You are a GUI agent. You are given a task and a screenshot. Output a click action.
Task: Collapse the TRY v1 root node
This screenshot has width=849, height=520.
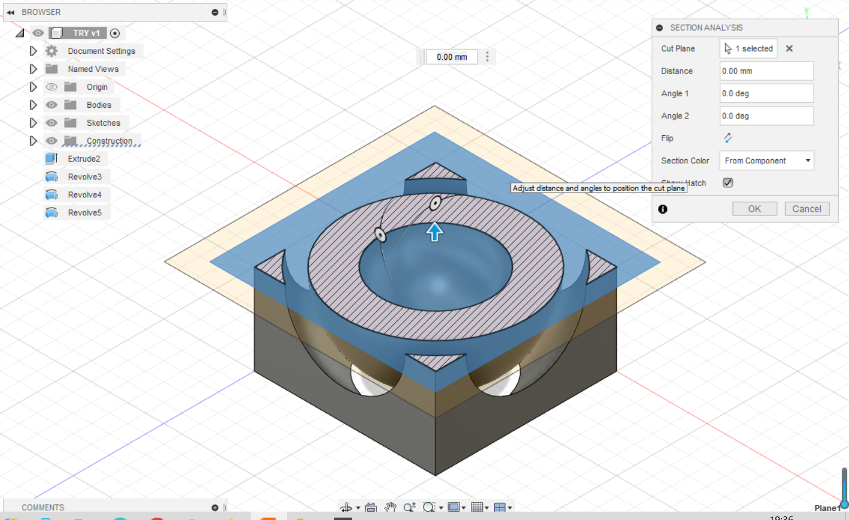[x=20, y=34]
